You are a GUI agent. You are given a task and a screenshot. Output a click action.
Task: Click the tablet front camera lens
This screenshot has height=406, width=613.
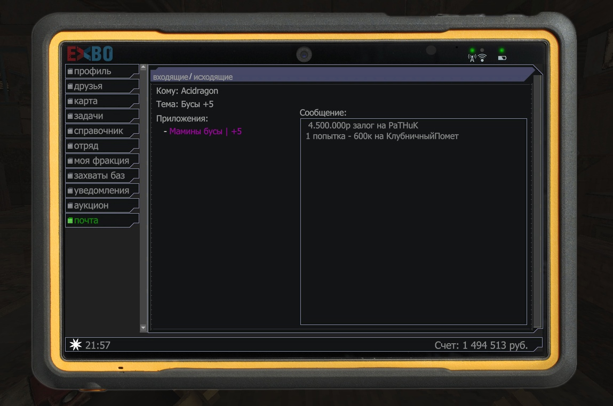coord(304,54)
